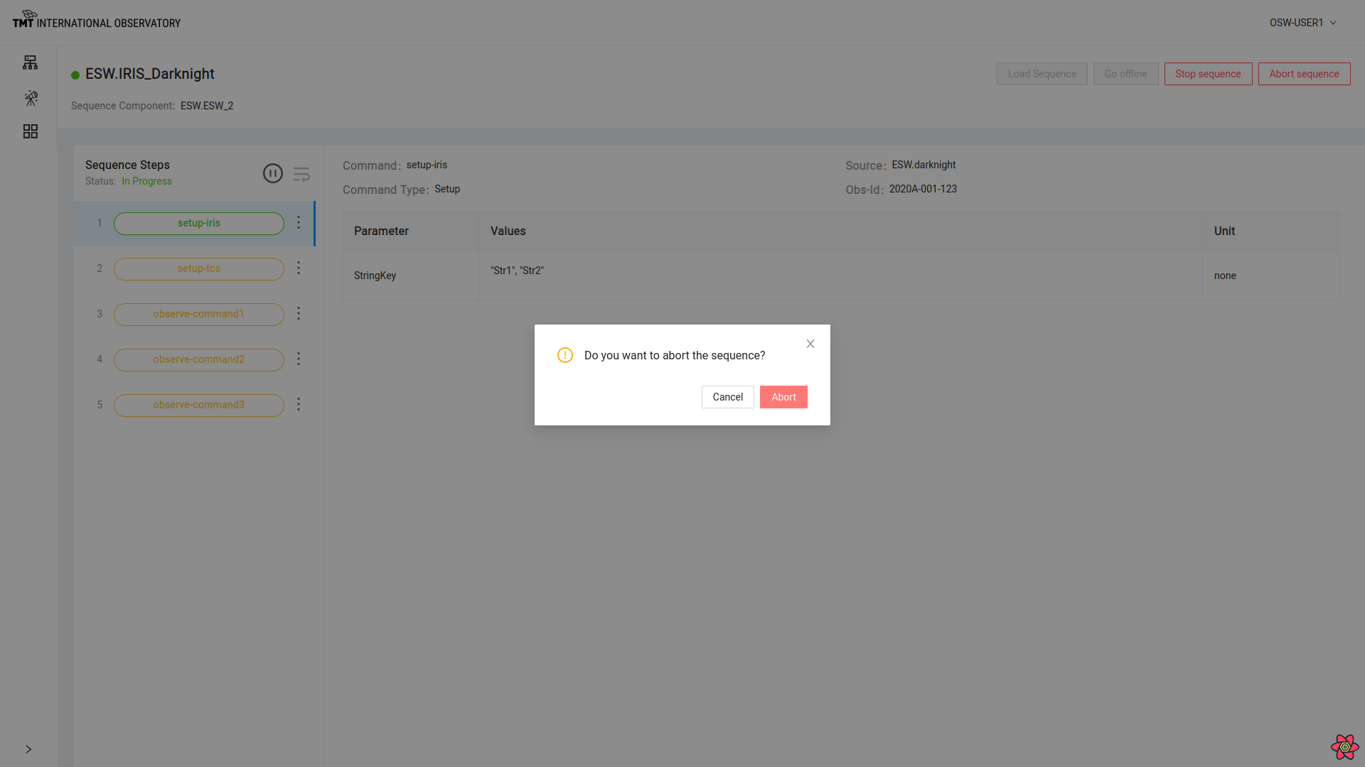Image resolution: width=1365 pixels, height=767 pixels.
Task: Click the Stop sequence button
Action: tap(1209, 74)
